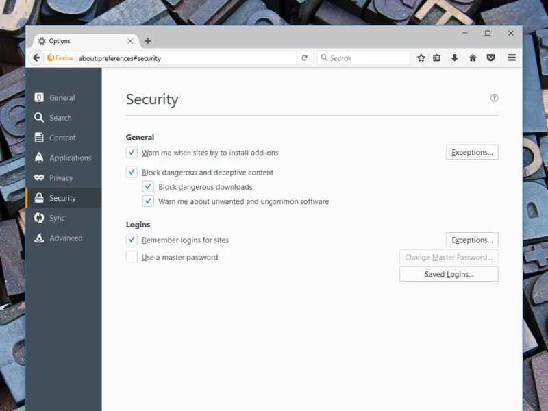This screenshot has height=411, width=548.
Task: Open Saved Logins dialog
Action: click(x=448, y=273)
